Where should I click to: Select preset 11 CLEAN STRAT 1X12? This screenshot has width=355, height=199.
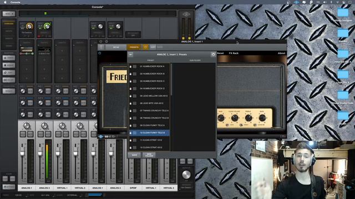point(149,140)
